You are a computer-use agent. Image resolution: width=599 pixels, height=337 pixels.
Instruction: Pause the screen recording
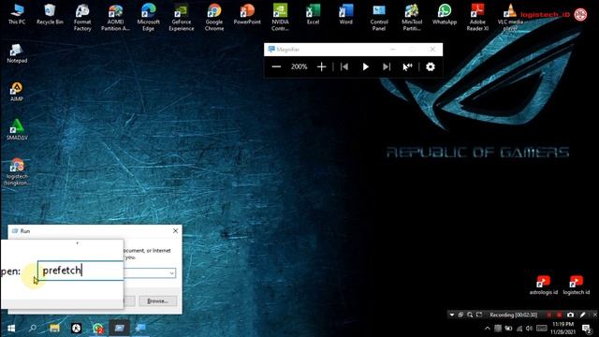[x=549, y=315]
